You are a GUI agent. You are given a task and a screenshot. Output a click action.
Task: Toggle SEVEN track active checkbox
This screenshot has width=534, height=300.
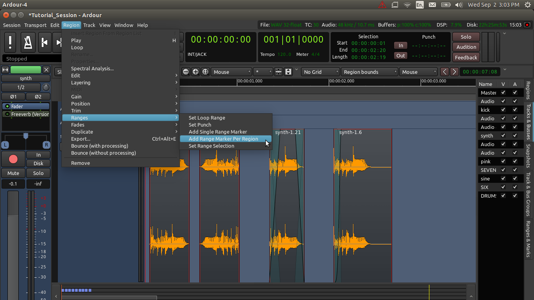coord(515,170)
